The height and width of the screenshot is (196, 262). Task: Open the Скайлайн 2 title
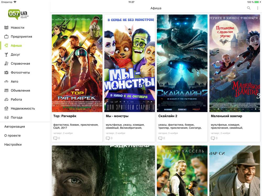168,116
